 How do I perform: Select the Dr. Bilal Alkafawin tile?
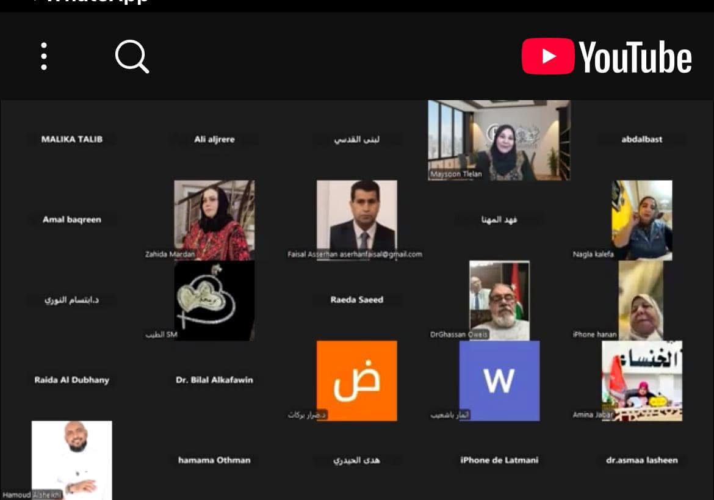214,380
